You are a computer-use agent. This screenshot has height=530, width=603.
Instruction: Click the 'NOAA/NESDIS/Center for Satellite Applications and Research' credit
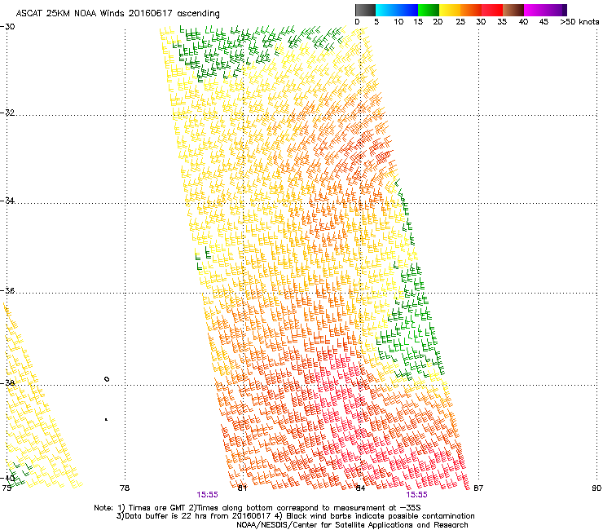point(352,525)
